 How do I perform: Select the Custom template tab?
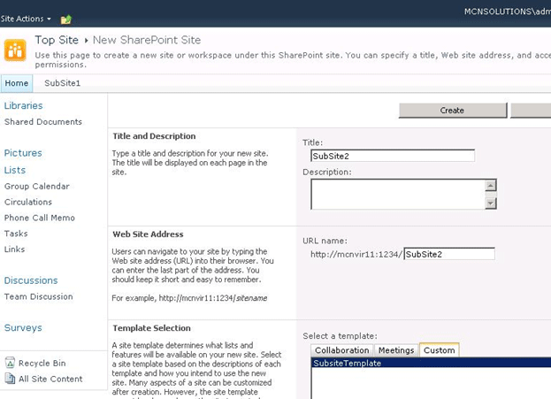click(440, 350)
